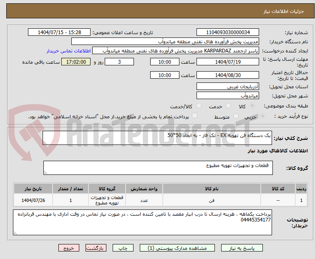
Task: Click the 'تعداد / مقدار' column header
Action: click(71, 189)
